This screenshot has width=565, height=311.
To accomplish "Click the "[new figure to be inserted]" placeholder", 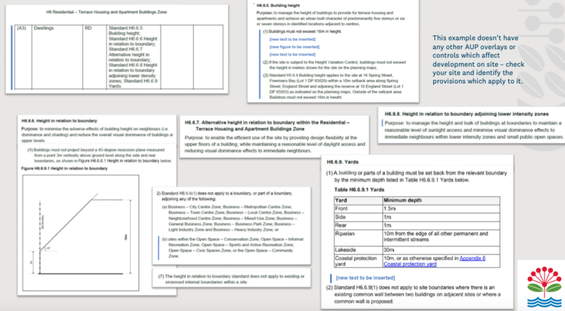I will pos(294,47).
